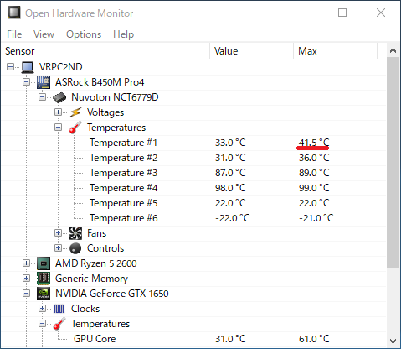Click the Nuvoton NCT6779D chip icon

coord(59,97)
